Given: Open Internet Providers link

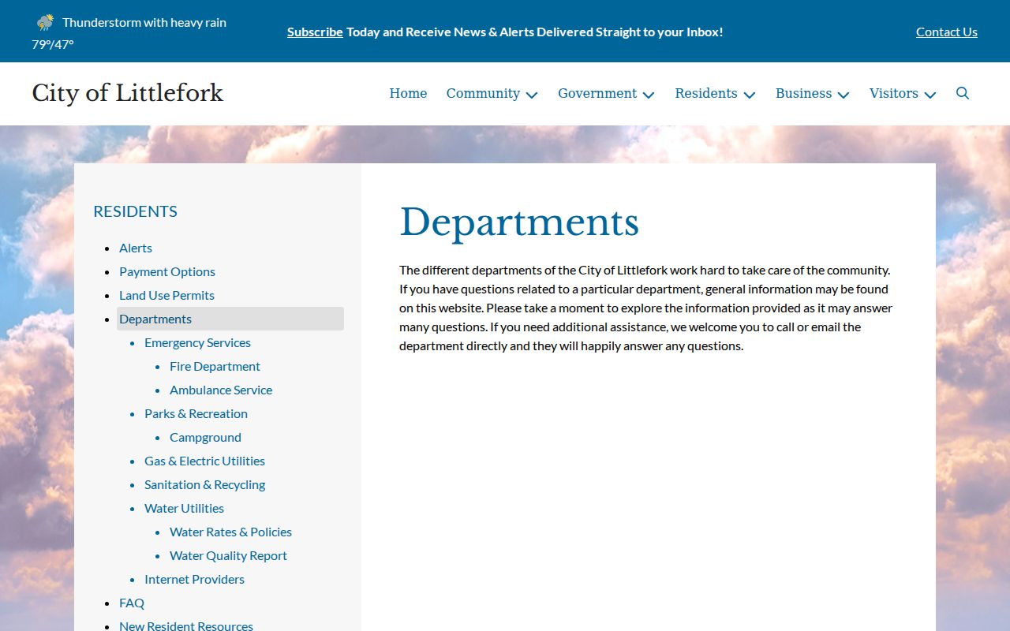Looking at the screenshot, I should (194, 579).
